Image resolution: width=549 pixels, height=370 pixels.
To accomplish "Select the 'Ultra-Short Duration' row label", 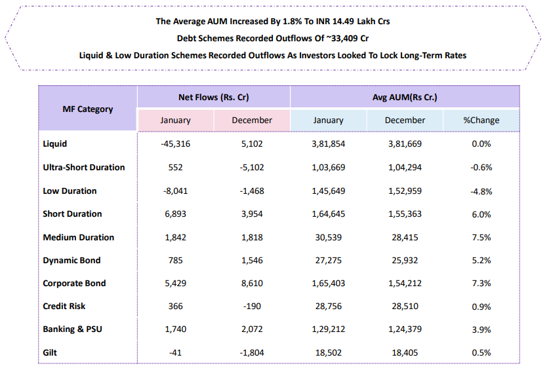I will tap(84, 167).
